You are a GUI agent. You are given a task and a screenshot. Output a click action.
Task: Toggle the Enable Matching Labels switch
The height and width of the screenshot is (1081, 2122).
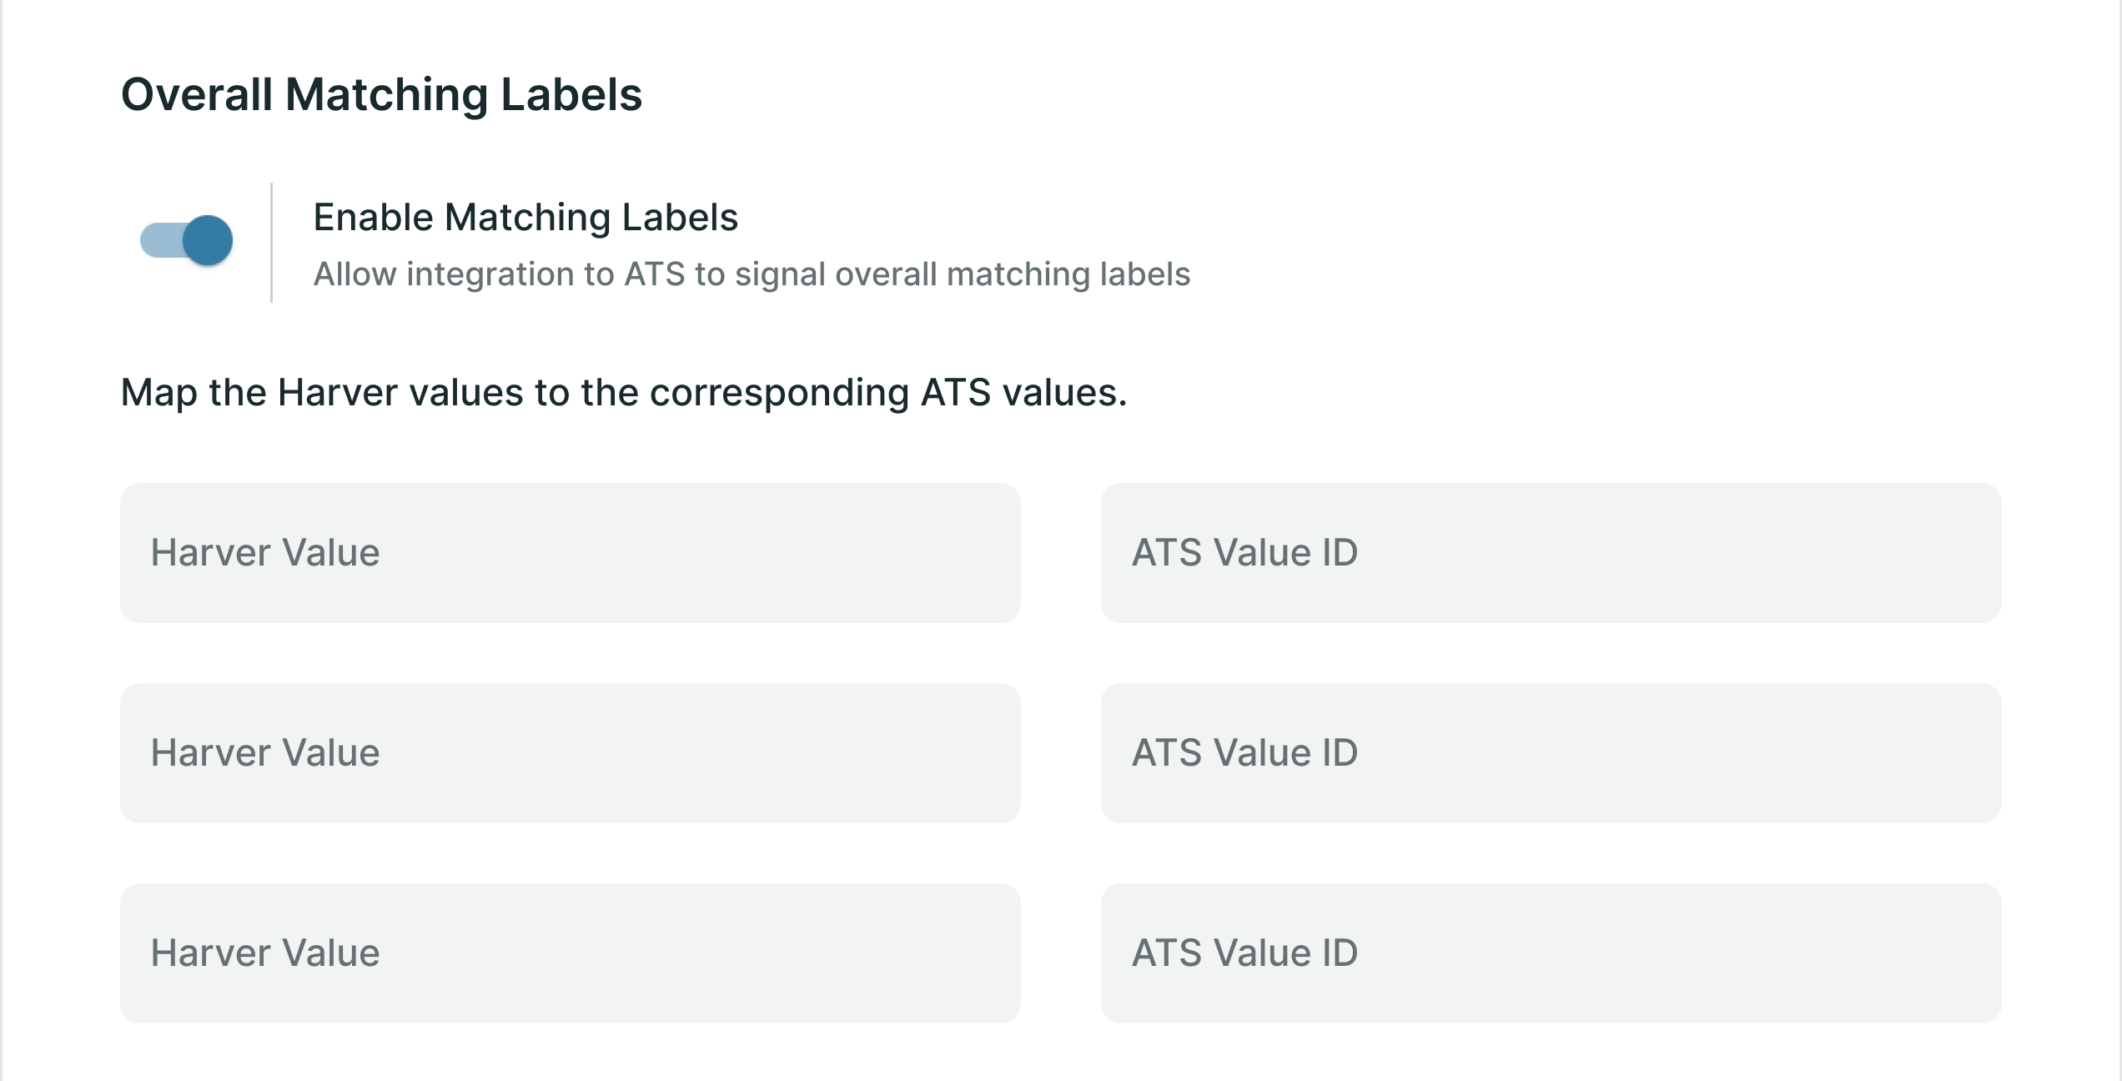point(186,241)
